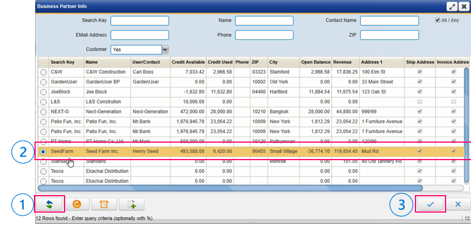Focus the Name input field
Image resolution: width=471 pixels, height=225 pixels.
click(264, 21)
